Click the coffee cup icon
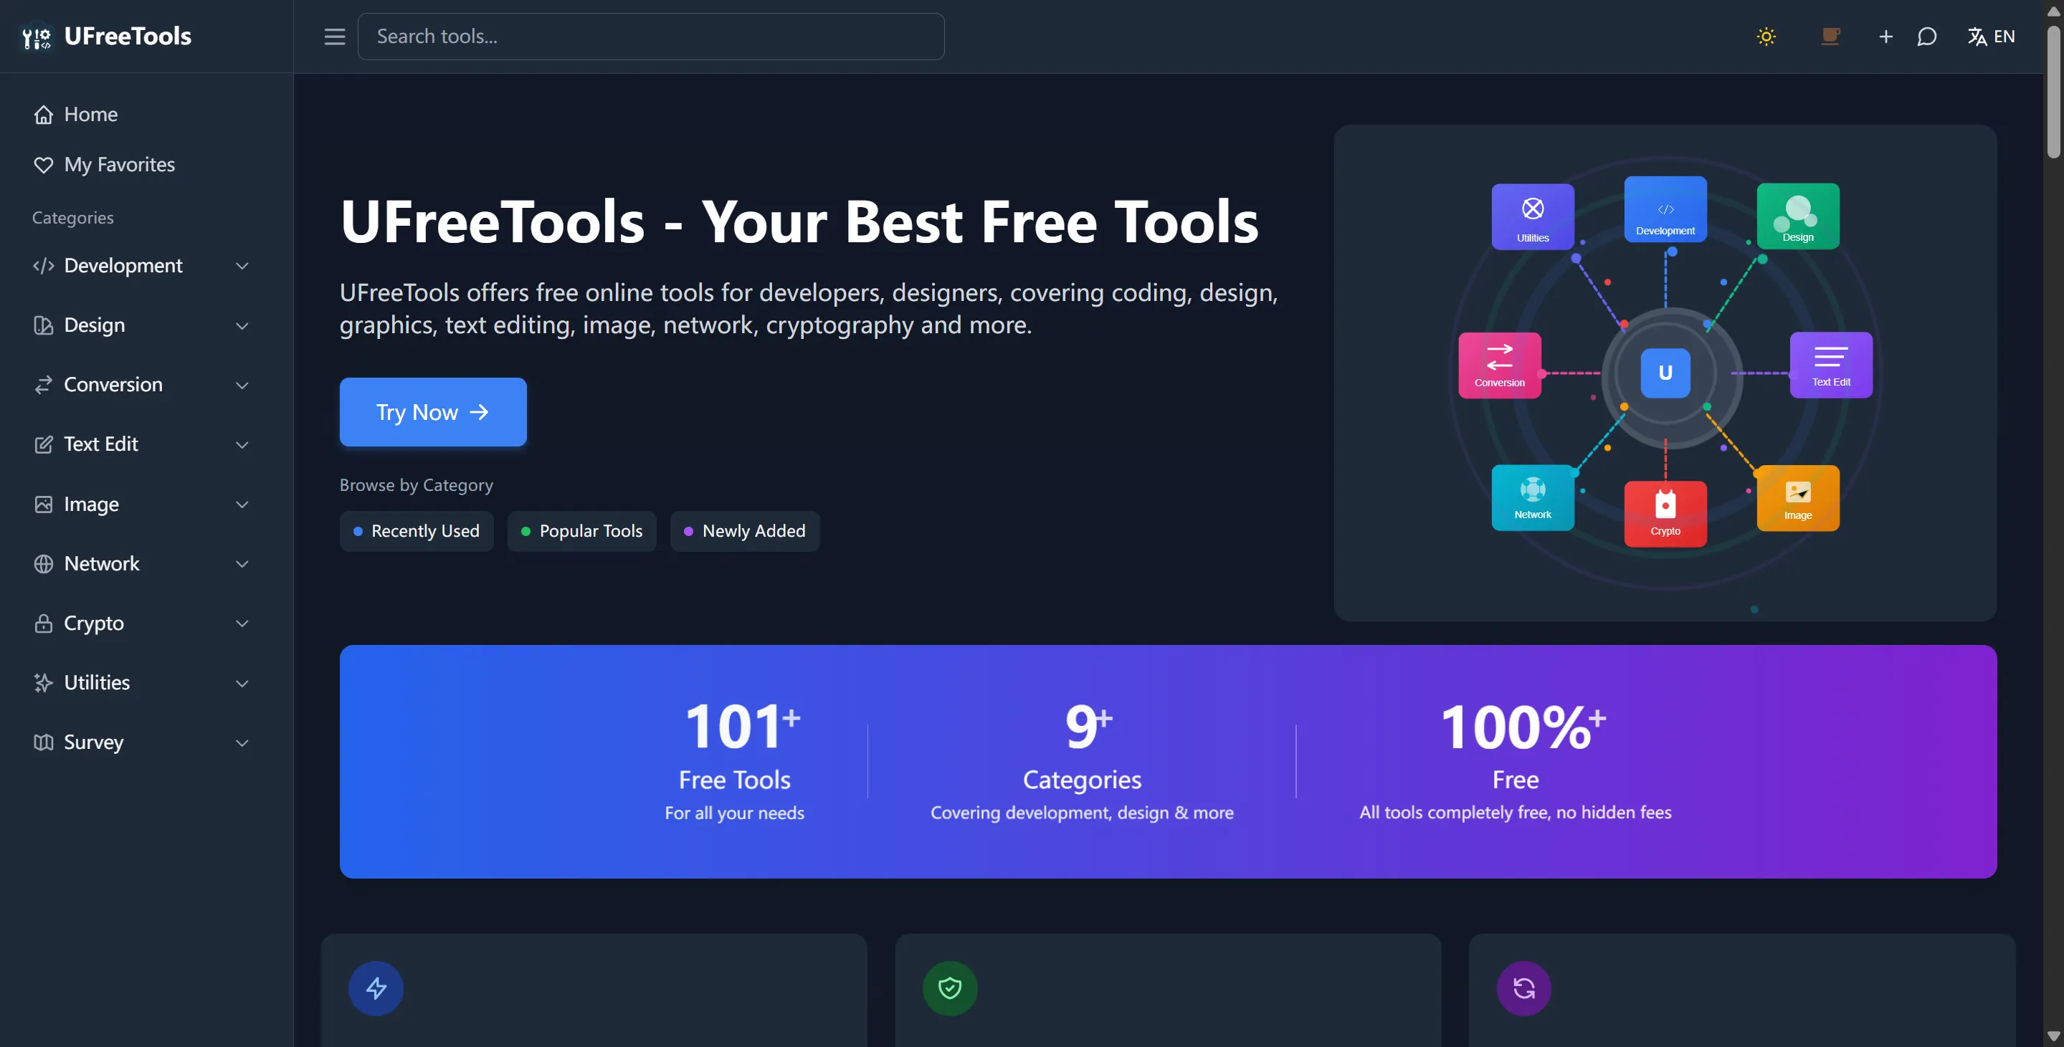The height and width of the screenshot is (1047, 2064). coord(1830,37)
